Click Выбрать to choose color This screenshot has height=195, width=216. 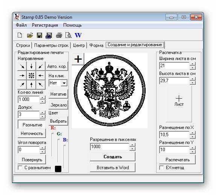tap(58, 121)
